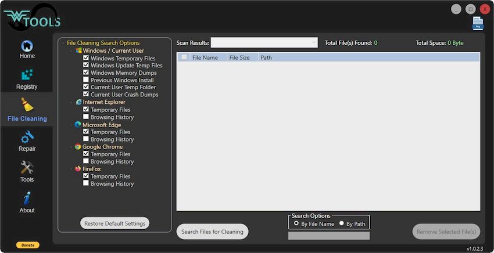Click Remove Selected File(s) button
Viewport: 494px width, 253px height.
tap(446, 232)
